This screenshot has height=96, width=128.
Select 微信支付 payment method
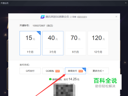[76, 71]
